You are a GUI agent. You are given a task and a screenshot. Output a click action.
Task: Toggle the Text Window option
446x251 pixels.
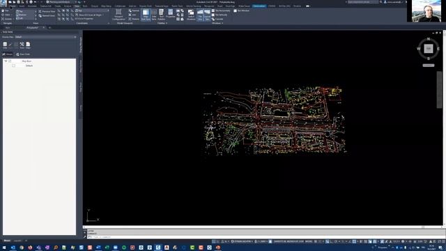pos(242,11)
